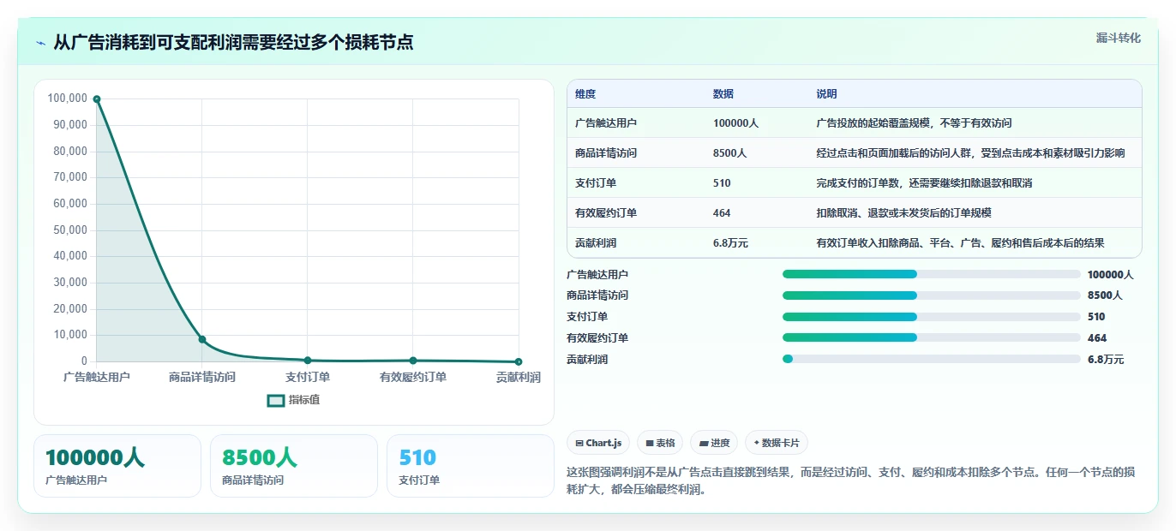The width and height of the screenshot is (1176, 531).
Task: Click the chart data point at 贡献利润
Action: (519, 361)
